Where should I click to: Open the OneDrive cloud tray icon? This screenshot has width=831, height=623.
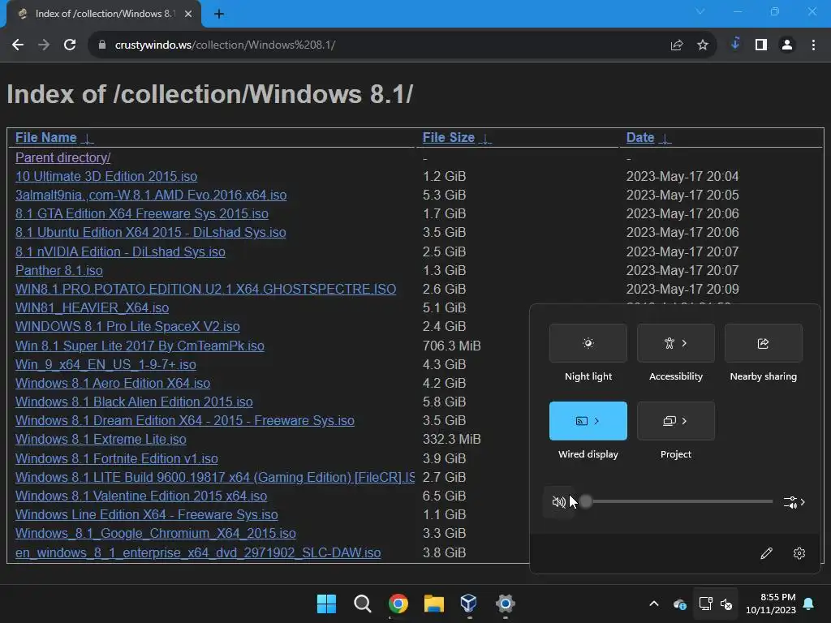[x=680, y=604]
